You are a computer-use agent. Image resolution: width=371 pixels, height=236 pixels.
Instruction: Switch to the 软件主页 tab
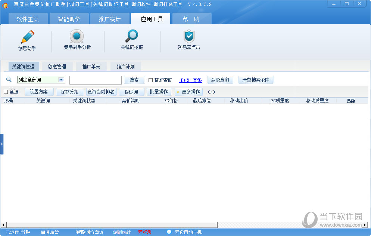pos(28,19)
